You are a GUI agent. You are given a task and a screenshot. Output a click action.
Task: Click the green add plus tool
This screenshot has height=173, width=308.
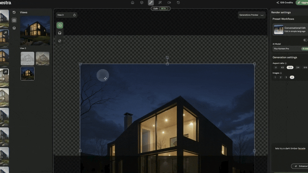click(60, 25)
